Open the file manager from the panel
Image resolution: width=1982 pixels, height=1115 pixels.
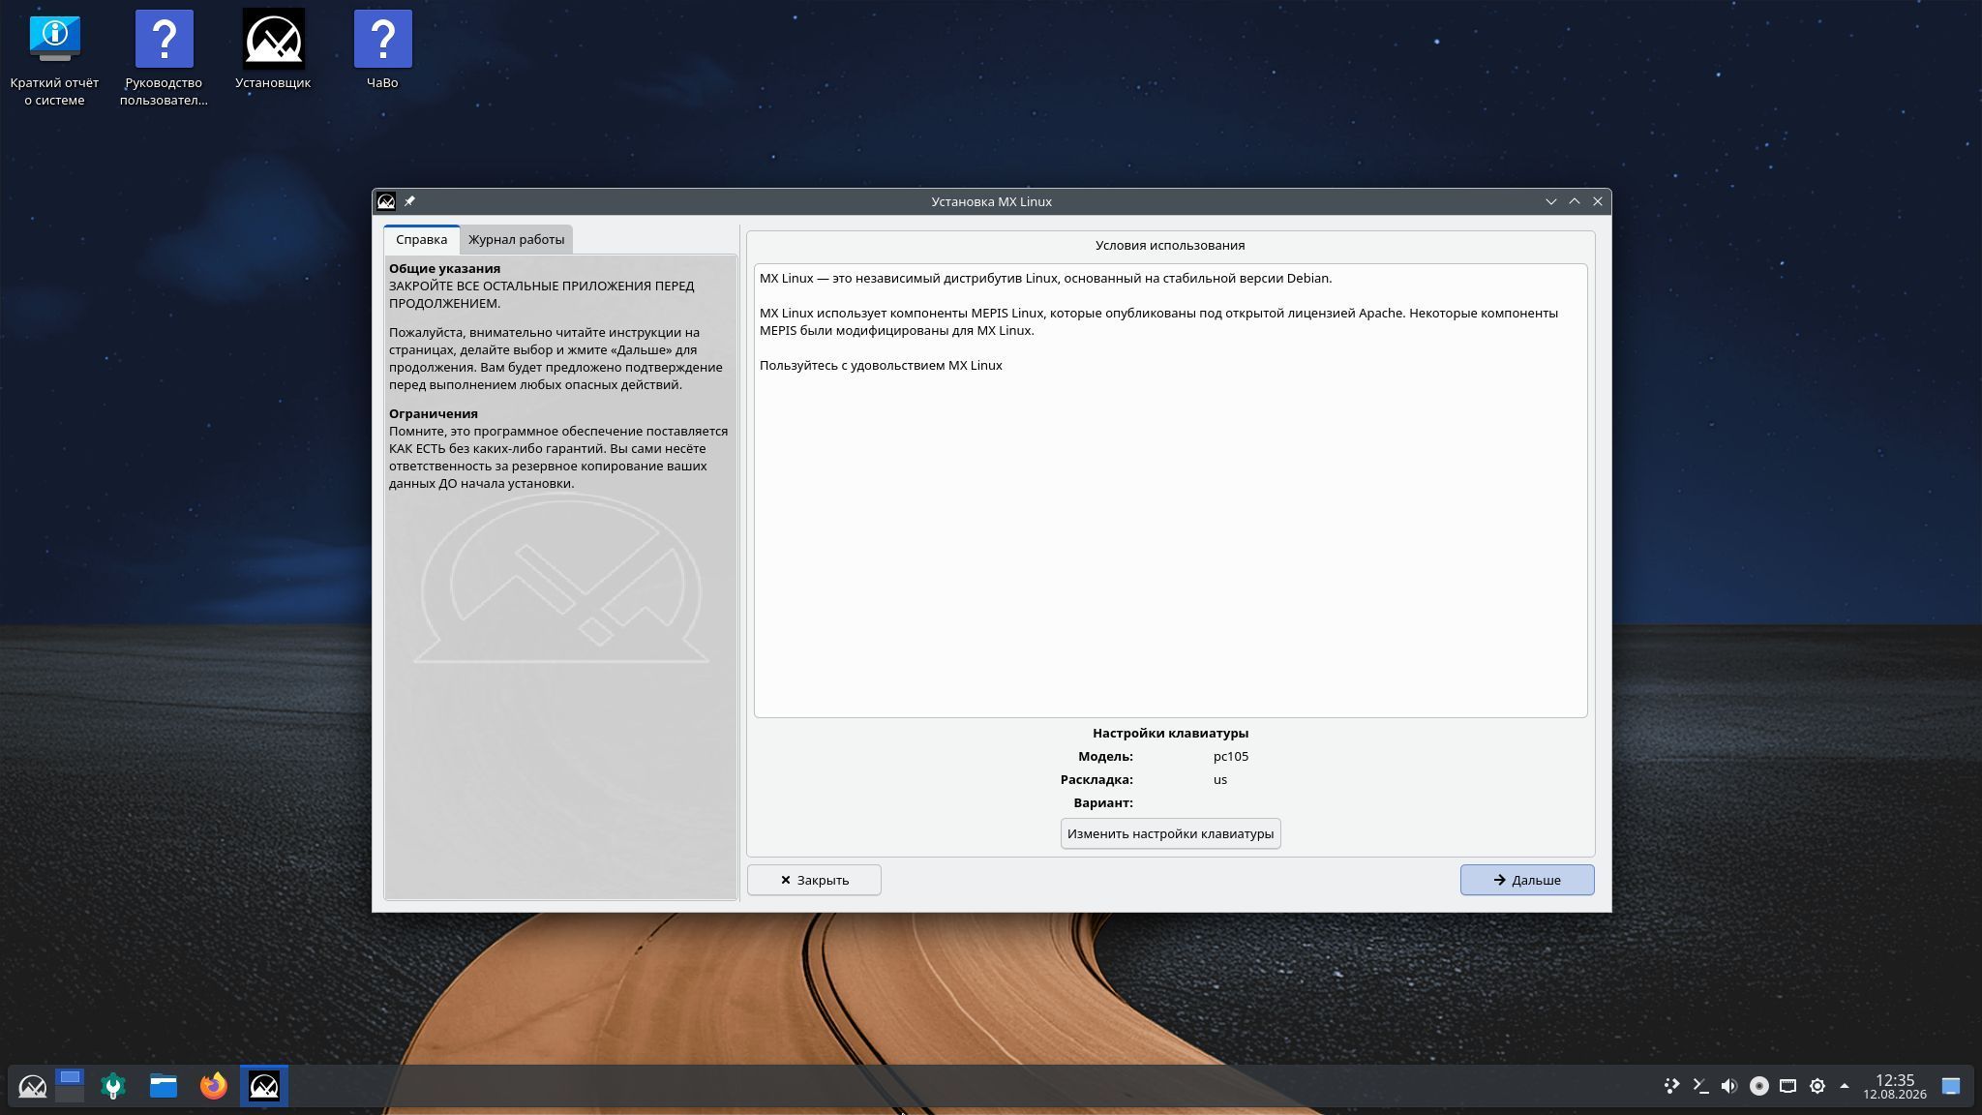164,1086
